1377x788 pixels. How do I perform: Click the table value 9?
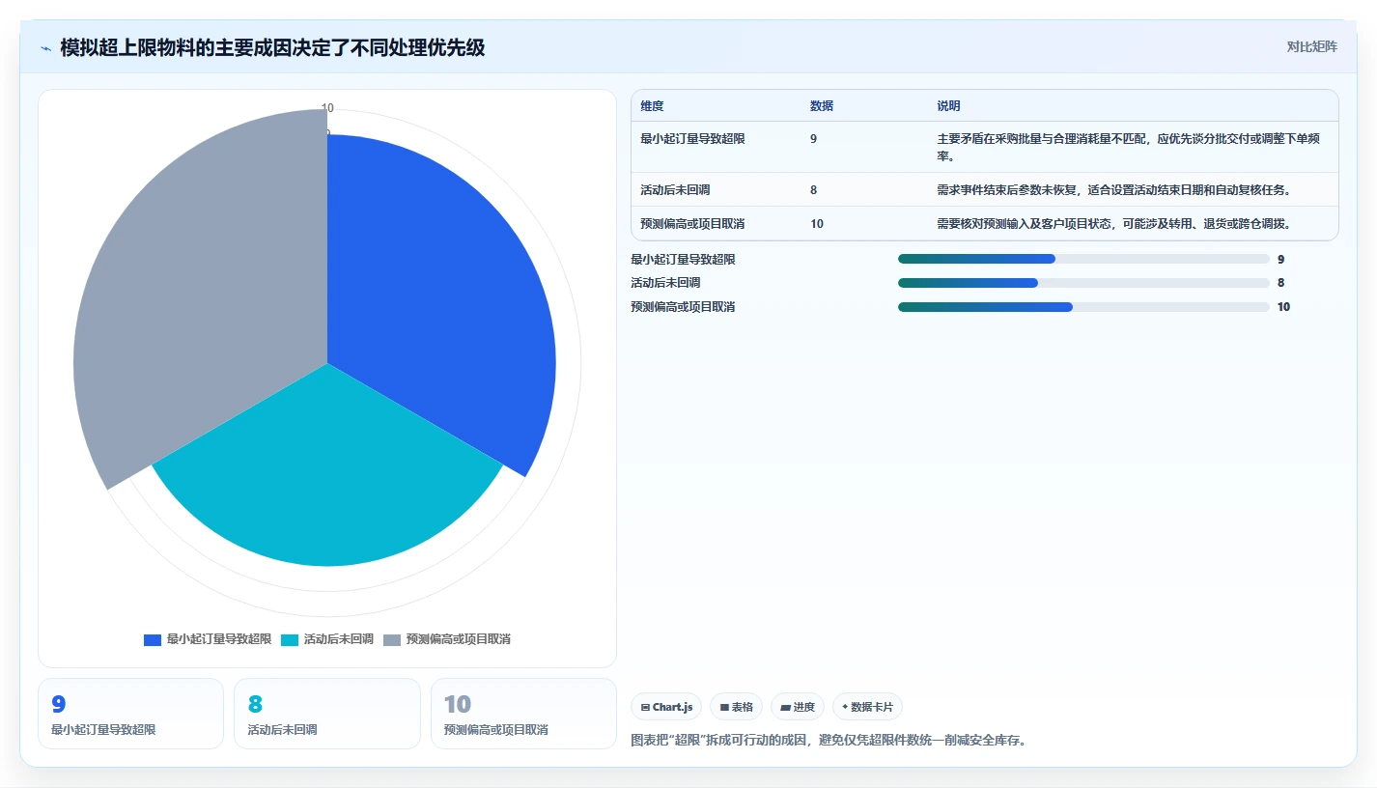point(814,139)
